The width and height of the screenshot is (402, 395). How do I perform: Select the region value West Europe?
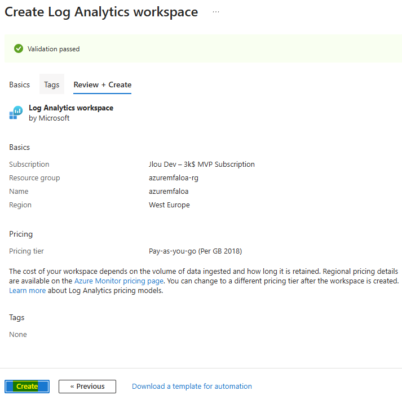[x=169, y=205]
